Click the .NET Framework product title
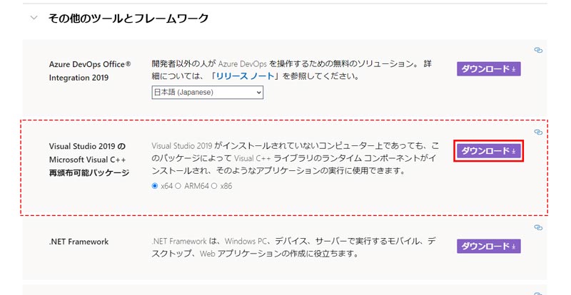 (x=79, y=242)
